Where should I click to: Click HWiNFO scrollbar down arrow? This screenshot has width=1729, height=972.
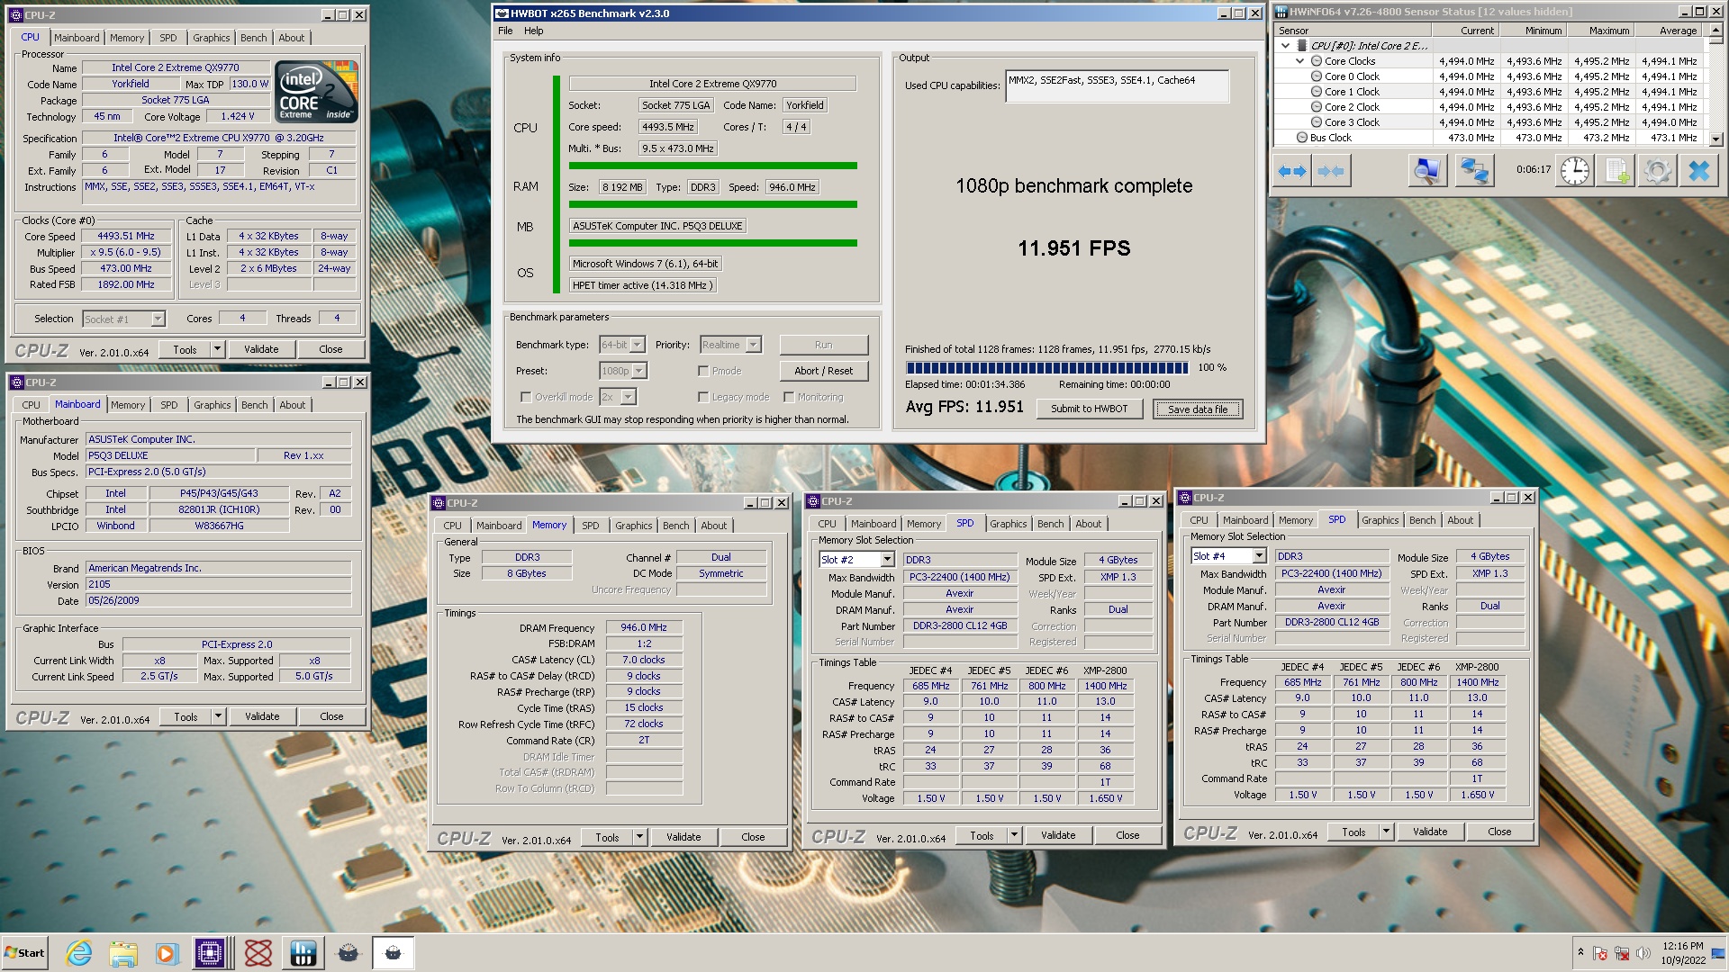pyautogui.click(x=1715, y=139)
